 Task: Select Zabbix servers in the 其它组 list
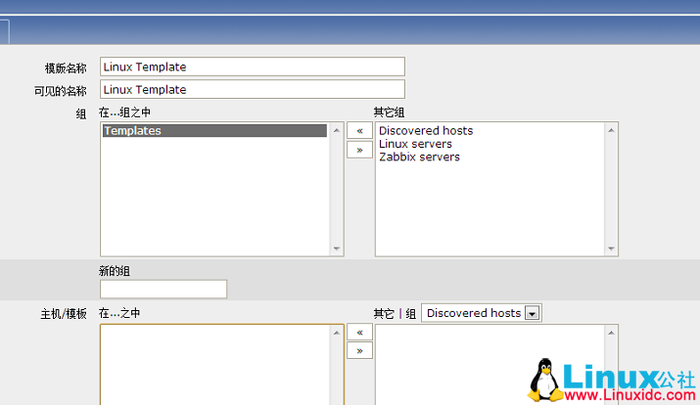tap(419, 157)
